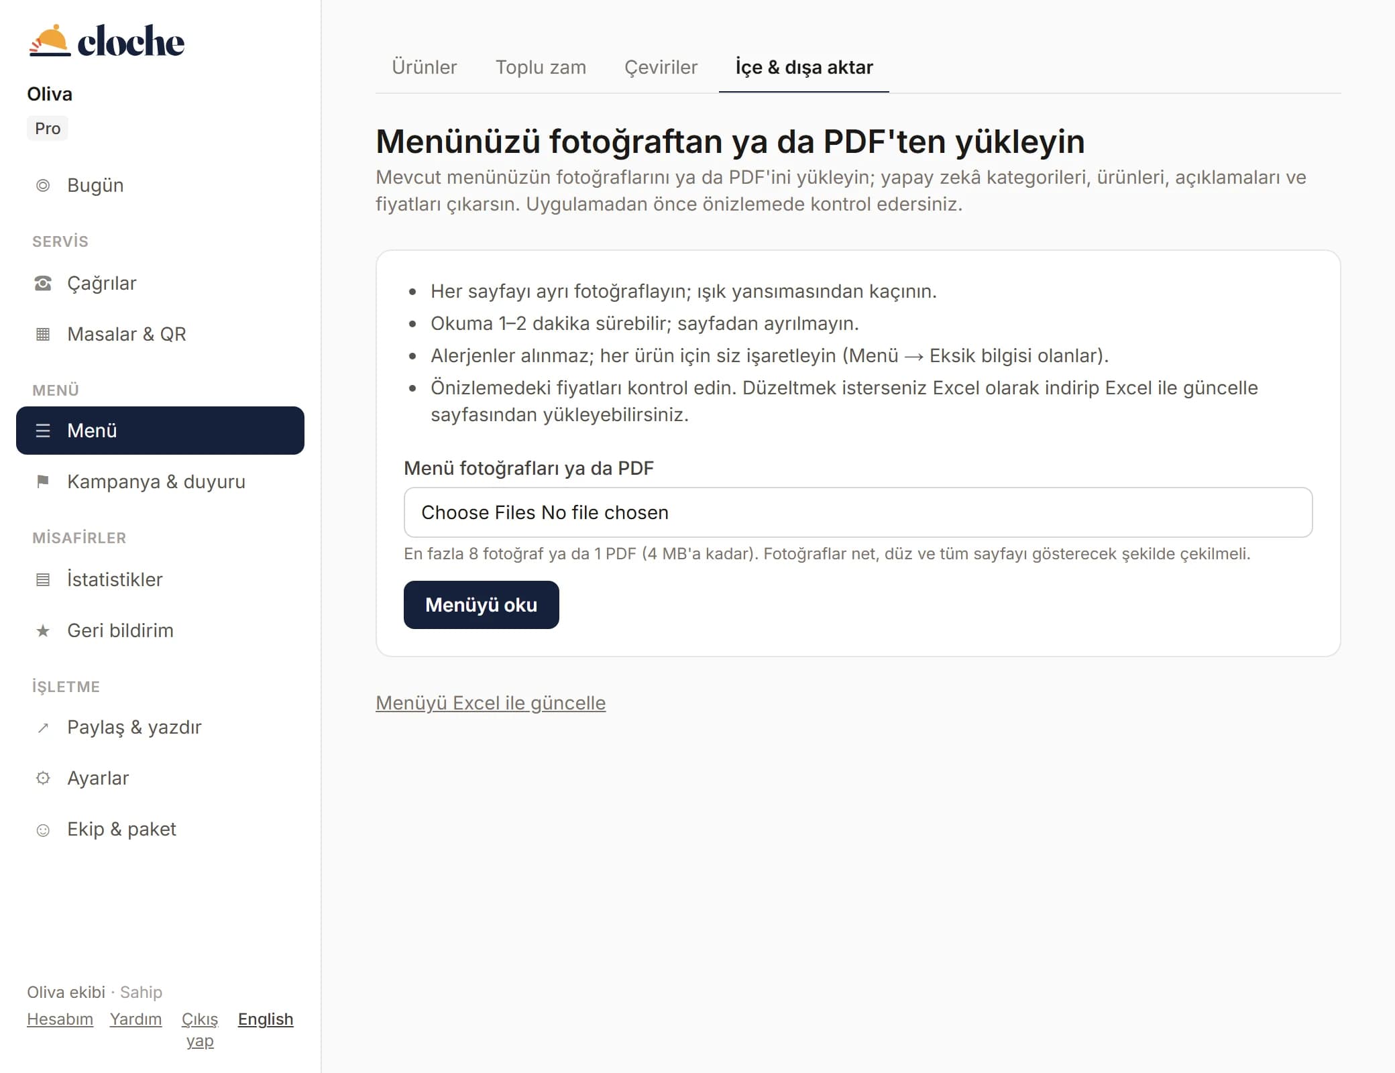1395x1073 pixels.
Task: Open Ekip & paket page
Action: pyautogui.click(x=160, y=830)
